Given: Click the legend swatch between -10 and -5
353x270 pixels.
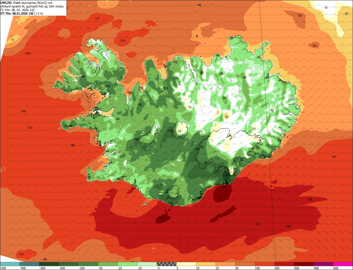Looking at the screenshot, I should pyautogui.click(x=147, y=264).
